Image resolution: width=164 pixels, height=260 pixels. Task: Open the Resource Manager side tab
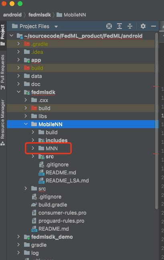tap(3, 123)
